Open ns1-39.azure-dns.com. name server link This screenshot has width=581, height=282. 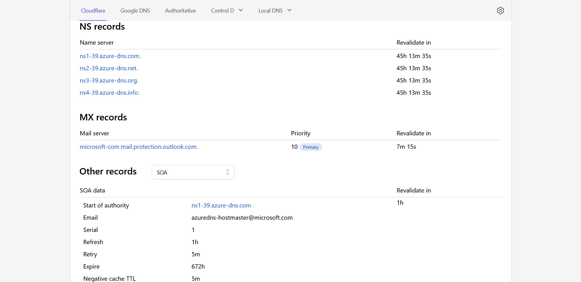110,56
